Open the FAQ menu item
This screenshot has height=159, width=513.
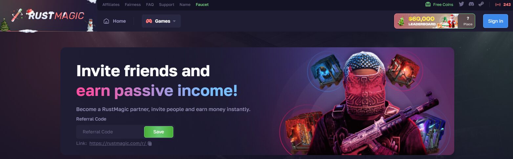(150, 5)
